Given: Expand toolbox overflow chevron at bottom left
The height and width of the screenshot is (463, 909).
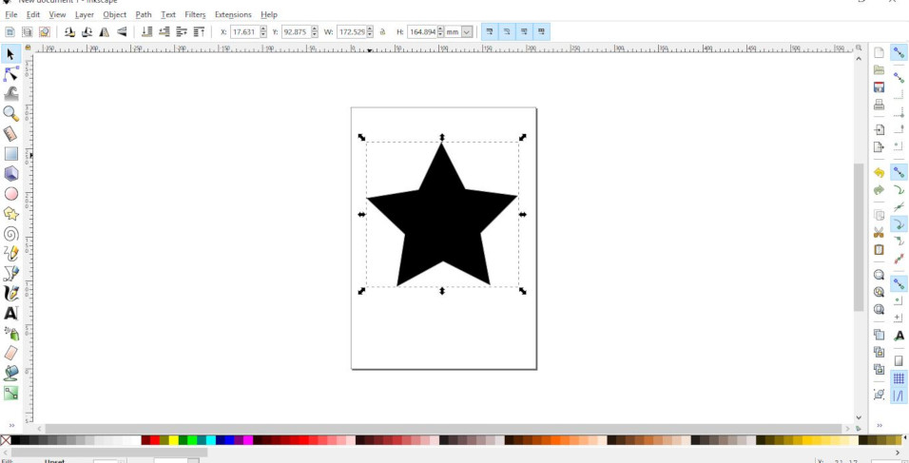Looking at the screenshot, I should [11, 425].
